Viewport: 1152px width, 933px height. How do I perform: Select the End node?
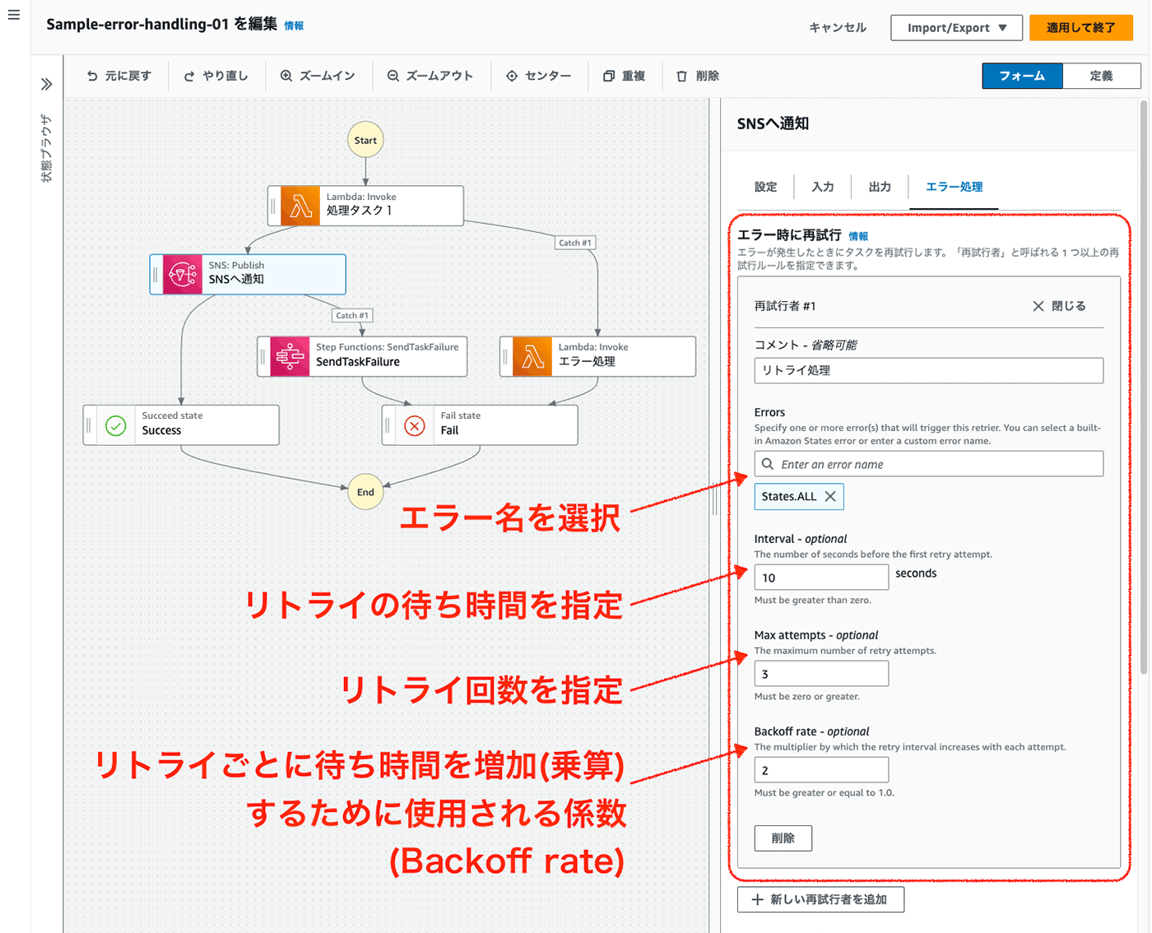(x=365, y=492)
